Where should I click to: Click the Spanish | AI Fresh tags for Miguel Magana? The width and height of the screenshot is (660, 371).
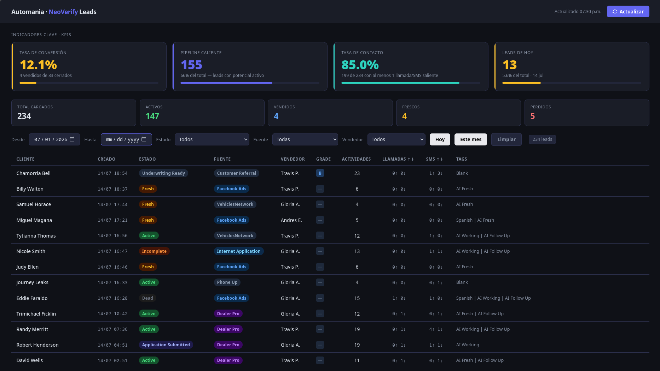(475, 220)
